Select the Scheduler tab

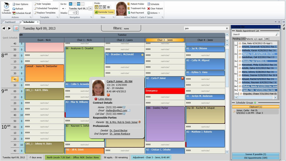click(x=29, y=22)
